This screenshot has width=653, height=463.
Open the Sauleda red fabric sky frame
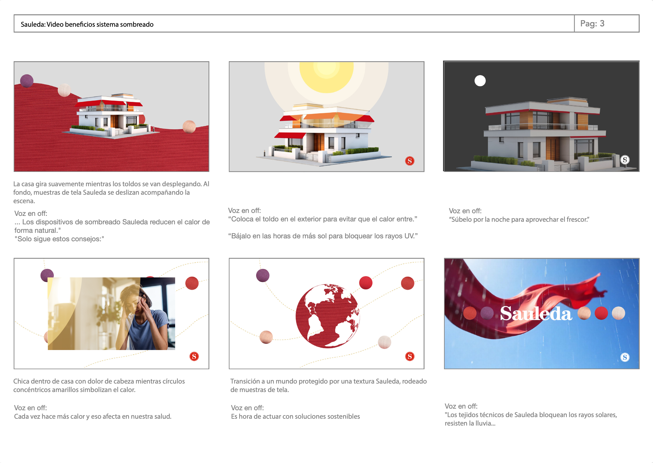point(542,314)
